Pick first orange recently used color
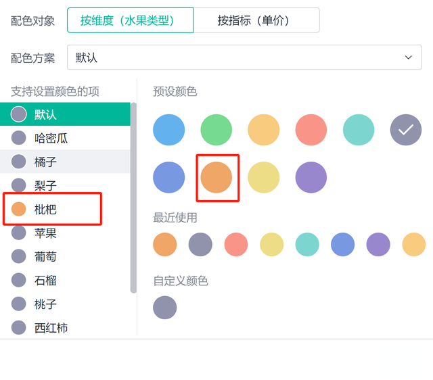Screen dimensions: 433x380 [x=165, y=244]
